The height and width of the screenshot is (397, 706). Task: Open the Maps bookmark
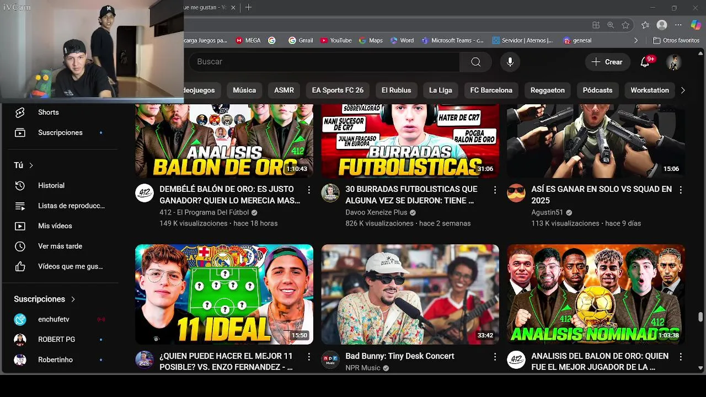click(371, 40)
